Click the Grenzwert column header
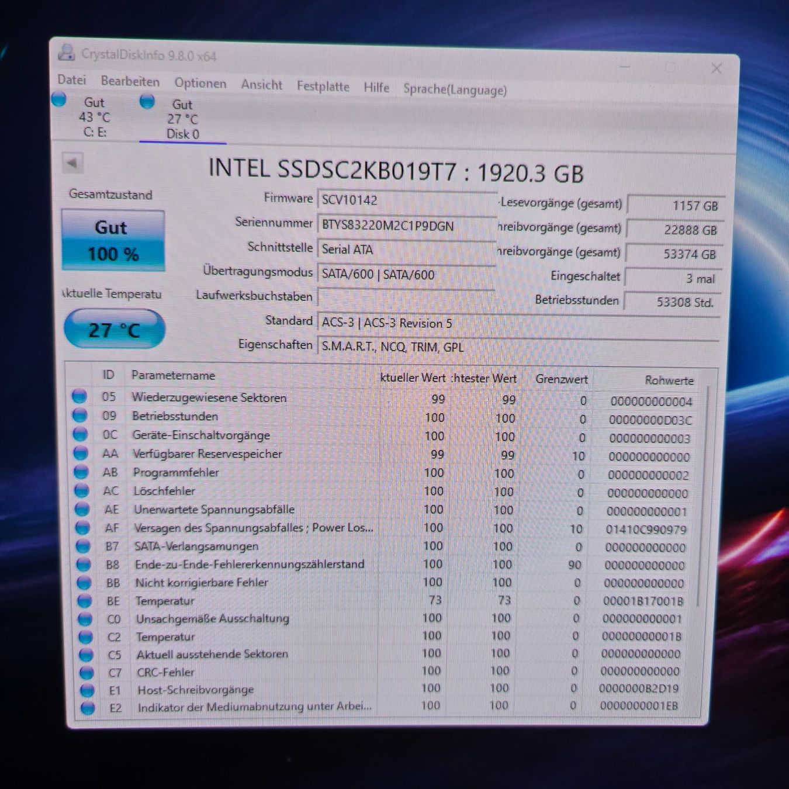Screen dimensions: 789x789 [562, 379]
